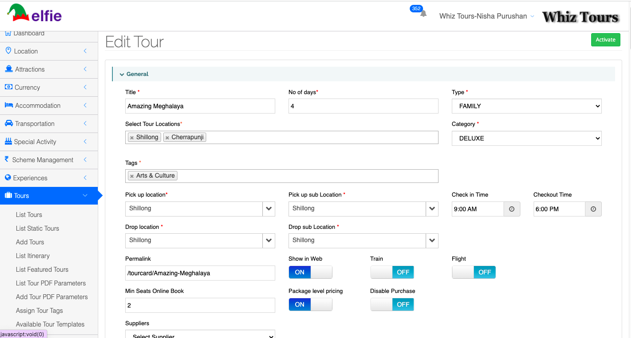Click the Location pin icon in sidebar
The width and height of the screenshot is (631, 338).
[8, 51]
